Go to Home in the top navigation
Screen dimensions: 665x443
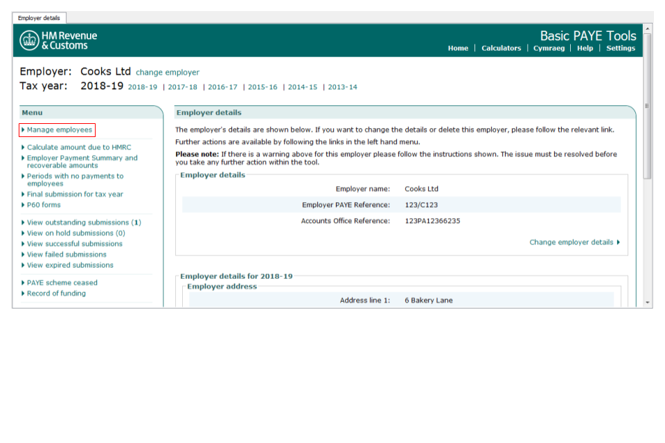click(458, 48)
